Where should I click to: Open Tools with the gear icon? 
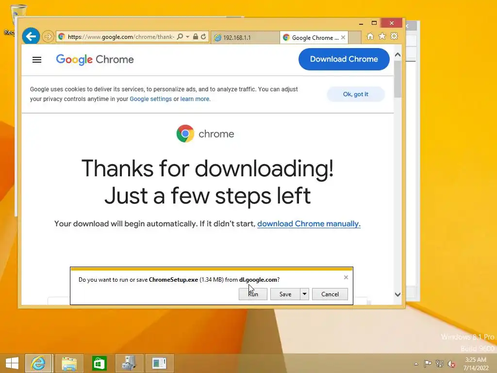(x=394, y=36)
